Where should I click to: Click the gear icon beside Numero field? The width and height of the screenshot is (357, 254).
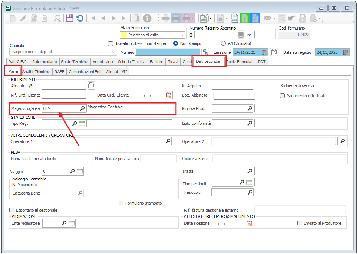tap(205, 52)
